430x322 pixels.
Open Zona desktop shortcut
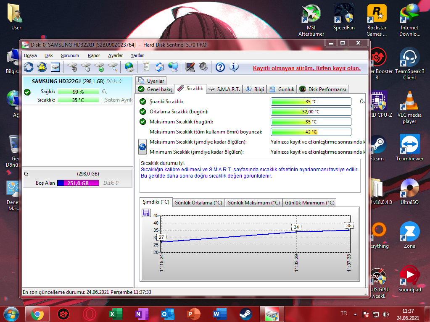[x=409, y=235]
